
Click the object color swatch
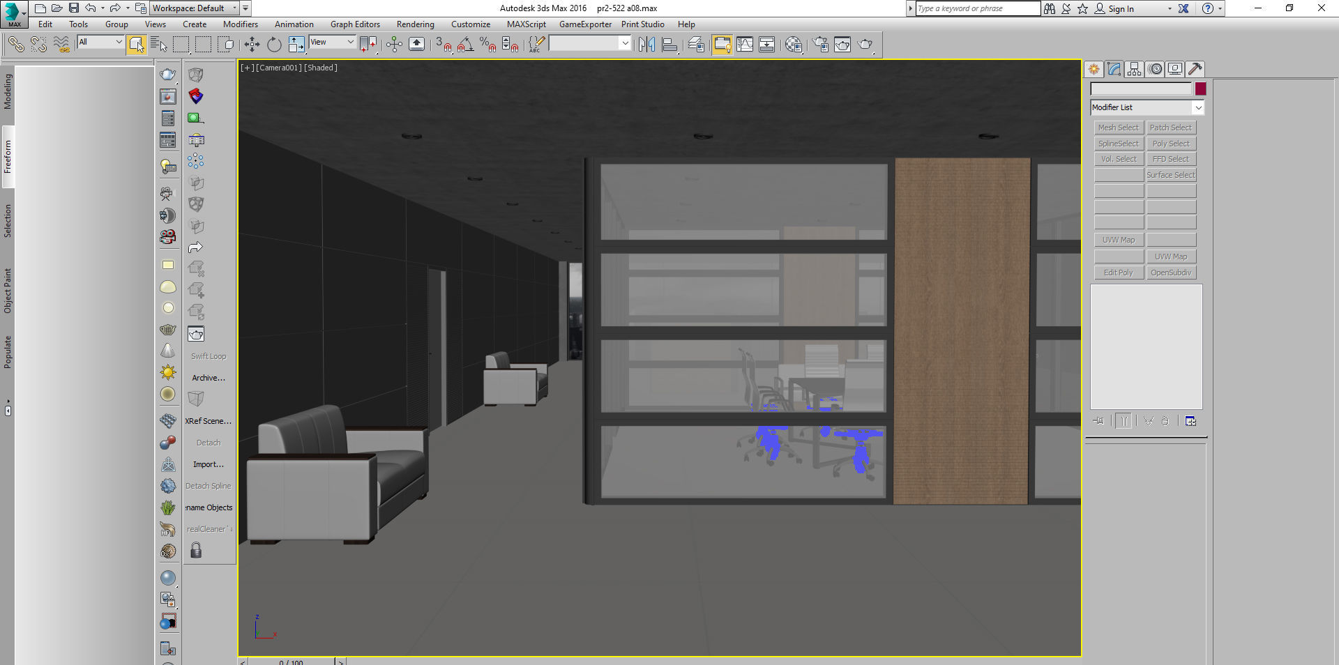[x=1200, y=89]
